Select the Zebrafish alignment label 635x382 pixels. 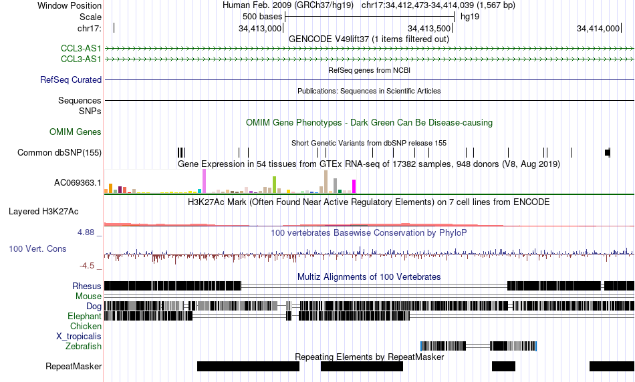coord(84,346)
